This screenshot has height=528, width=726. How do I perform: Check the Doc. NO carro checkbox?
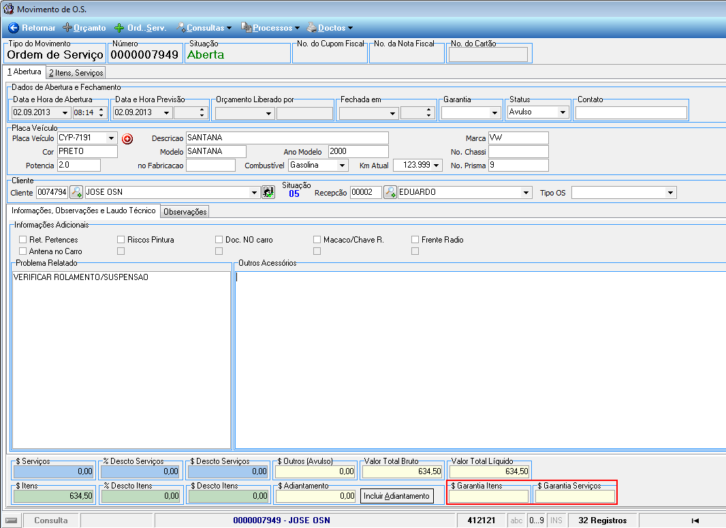point(219,239)
